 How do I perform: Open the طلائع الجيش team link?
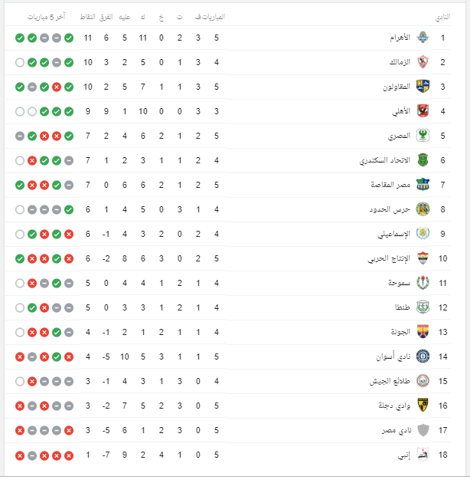390,381
